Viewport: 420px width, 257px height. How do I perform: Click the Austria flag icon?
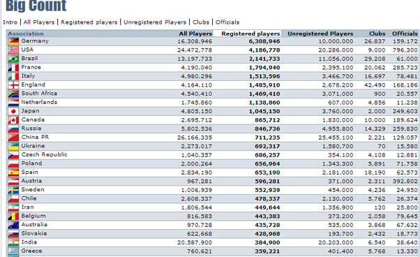click(x=13, y=182)
